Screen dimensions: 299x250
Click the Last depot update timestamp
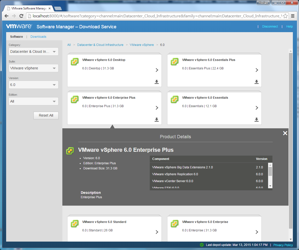[x=237, y=245]
